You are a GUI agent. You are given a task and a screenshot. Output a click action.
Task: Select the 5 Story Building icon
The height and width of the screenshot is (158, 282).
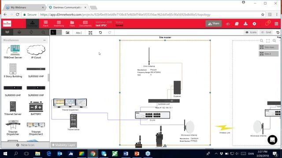(13, 71)
